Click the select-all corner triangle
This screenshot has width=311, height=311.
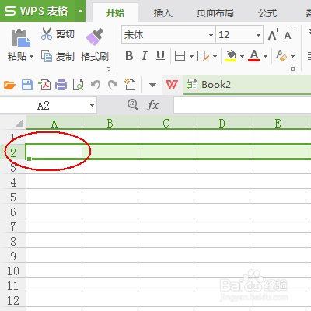[x=19, y=123]
